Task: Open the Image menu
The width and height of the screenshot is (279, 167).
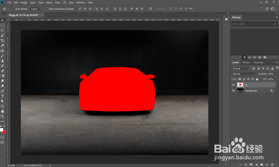Action: pyautogui.click(x=24, y=3)
